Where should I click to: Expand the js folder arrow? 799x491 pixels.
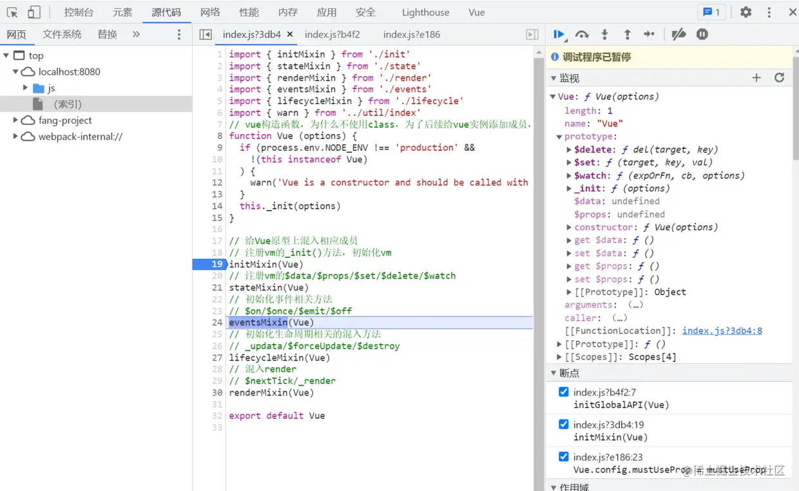[26, 88]
